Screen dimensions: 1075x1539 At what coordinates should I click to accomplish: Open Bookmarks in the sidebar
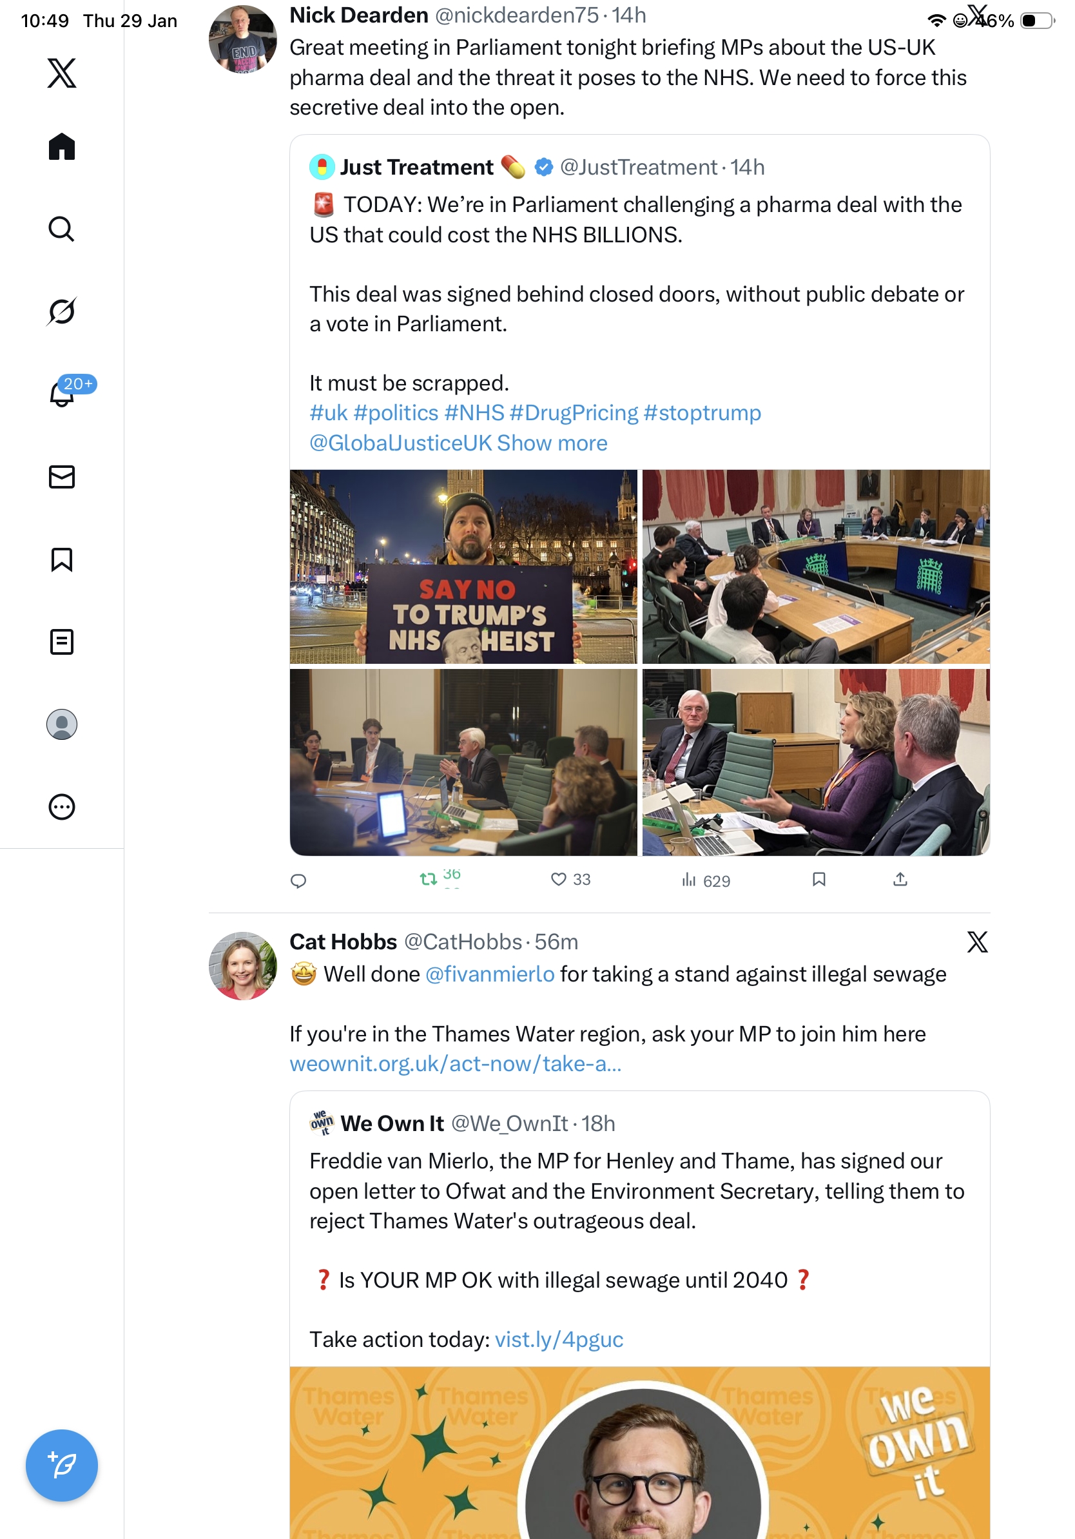[x=62, y=559]
